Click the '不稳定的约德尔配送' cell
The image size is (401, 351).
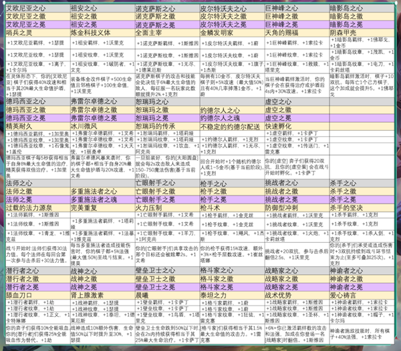(232, 126)
